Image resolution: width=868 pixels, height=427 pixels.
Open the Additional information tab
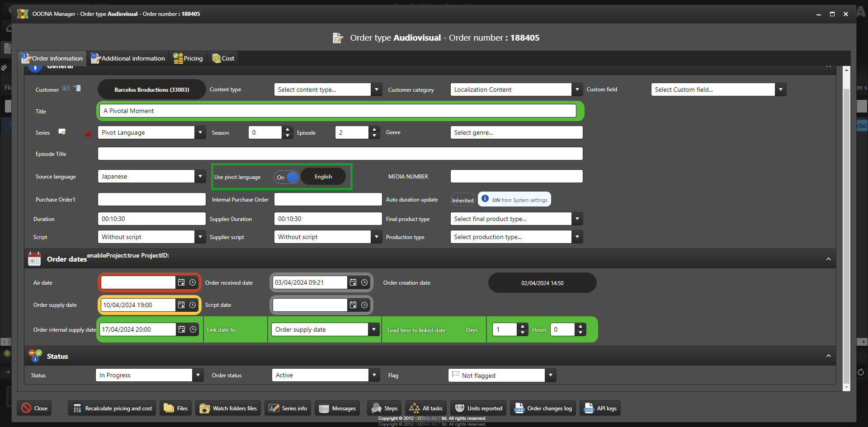point(128,58)
